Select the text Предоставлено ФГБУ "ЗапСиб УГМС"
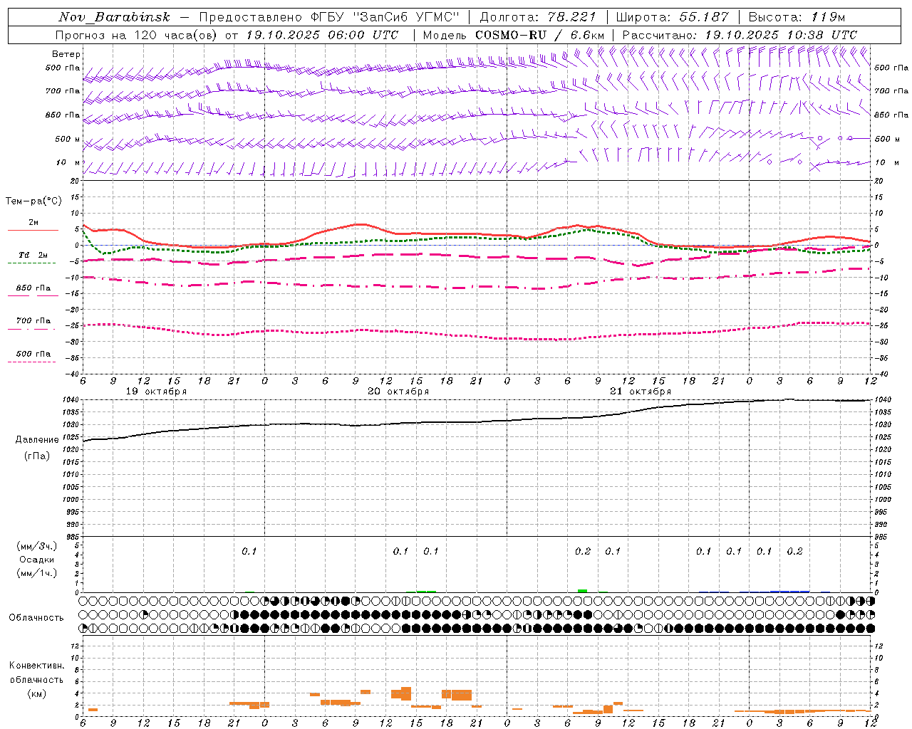The image size is (912, 729). (329, 17)
